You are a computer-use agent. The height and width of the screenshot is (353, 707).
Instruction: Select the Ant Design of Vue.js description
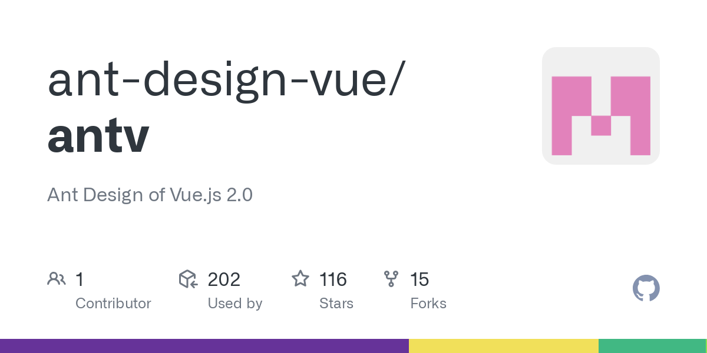click(x=150, y=194)
